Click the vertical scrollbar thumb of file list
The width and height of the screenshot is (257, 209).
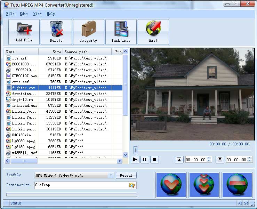[x=126, y=85]
